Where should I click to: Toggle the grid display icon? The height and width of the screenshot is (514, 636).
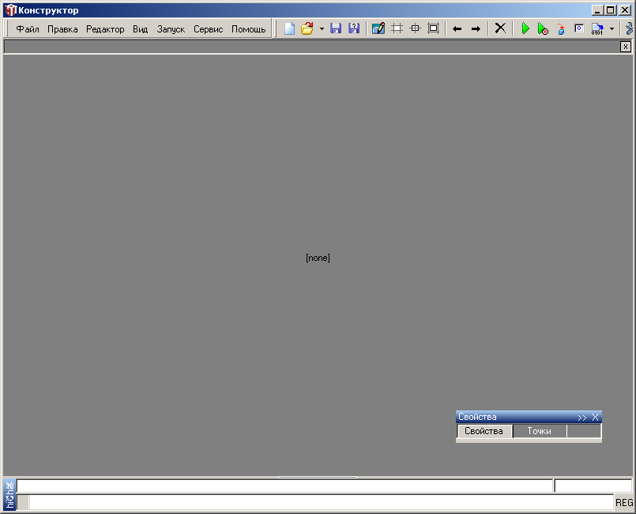397,28
